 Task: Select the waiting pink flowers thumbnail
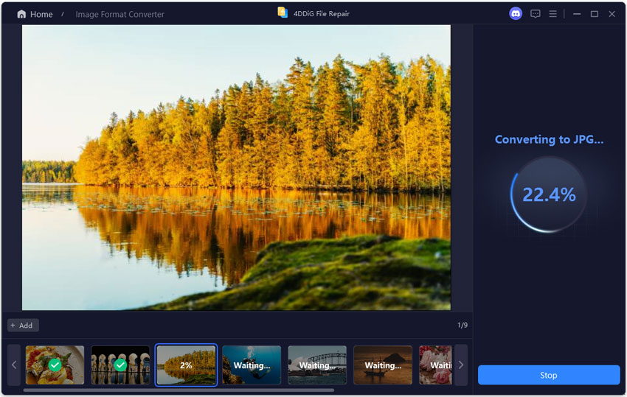click(435, 365)
